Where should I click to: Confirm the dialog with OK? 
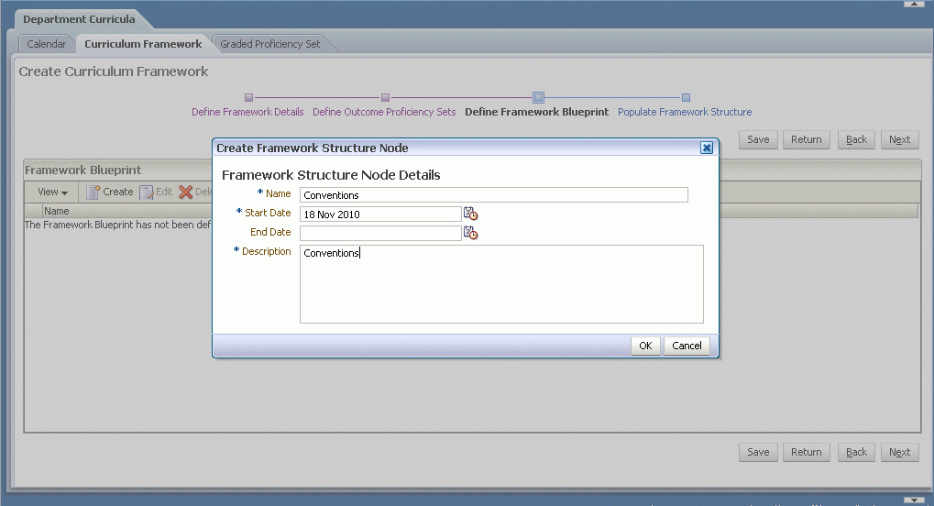click(645, 346)
